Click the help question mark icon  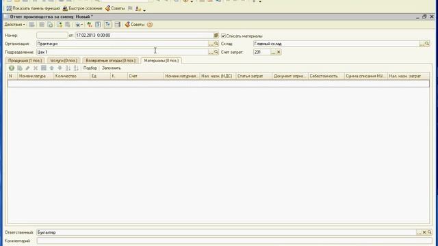tap(150, 25)
